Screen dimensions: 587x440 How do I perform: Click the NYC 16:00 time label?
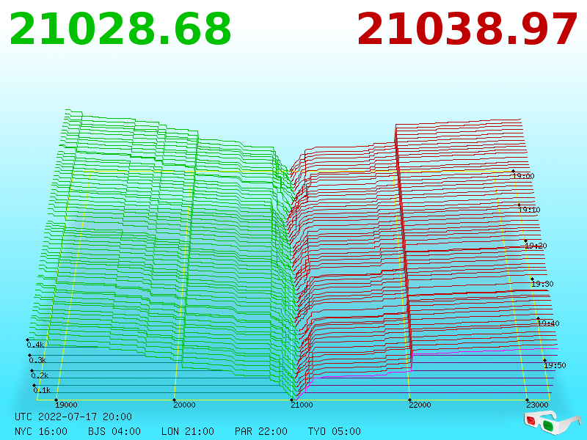(x=41, y=431)
